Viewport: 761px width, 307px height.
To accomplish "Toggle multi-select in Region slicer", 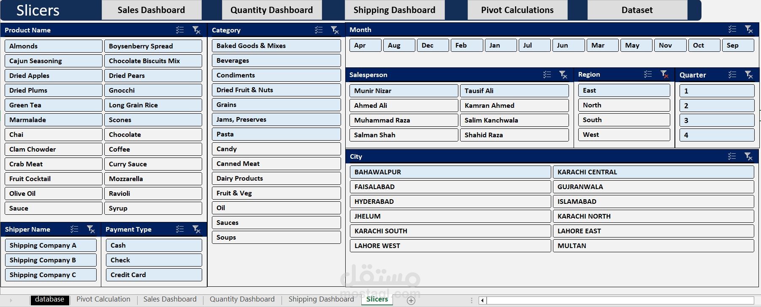I will 648,74.
